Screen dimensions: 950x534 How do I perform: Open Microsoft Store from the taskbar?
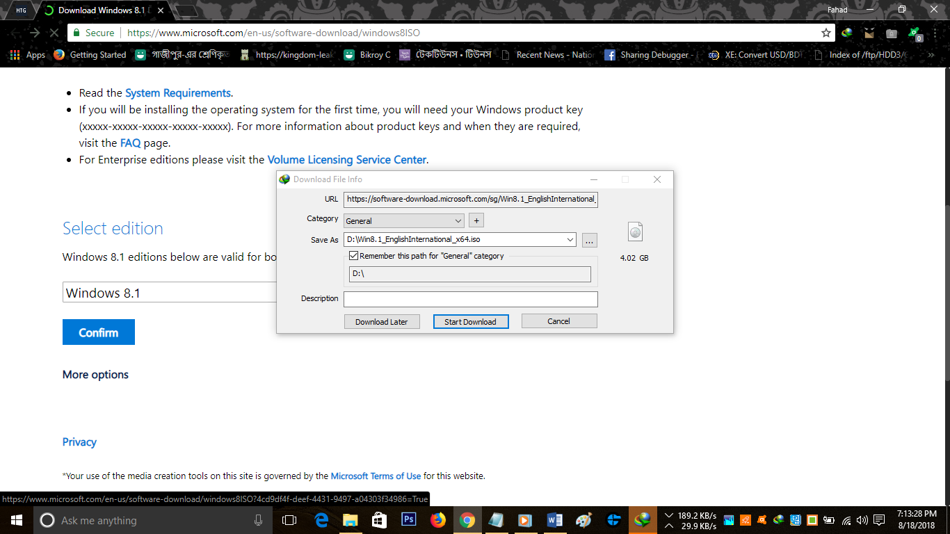[379, 520]
